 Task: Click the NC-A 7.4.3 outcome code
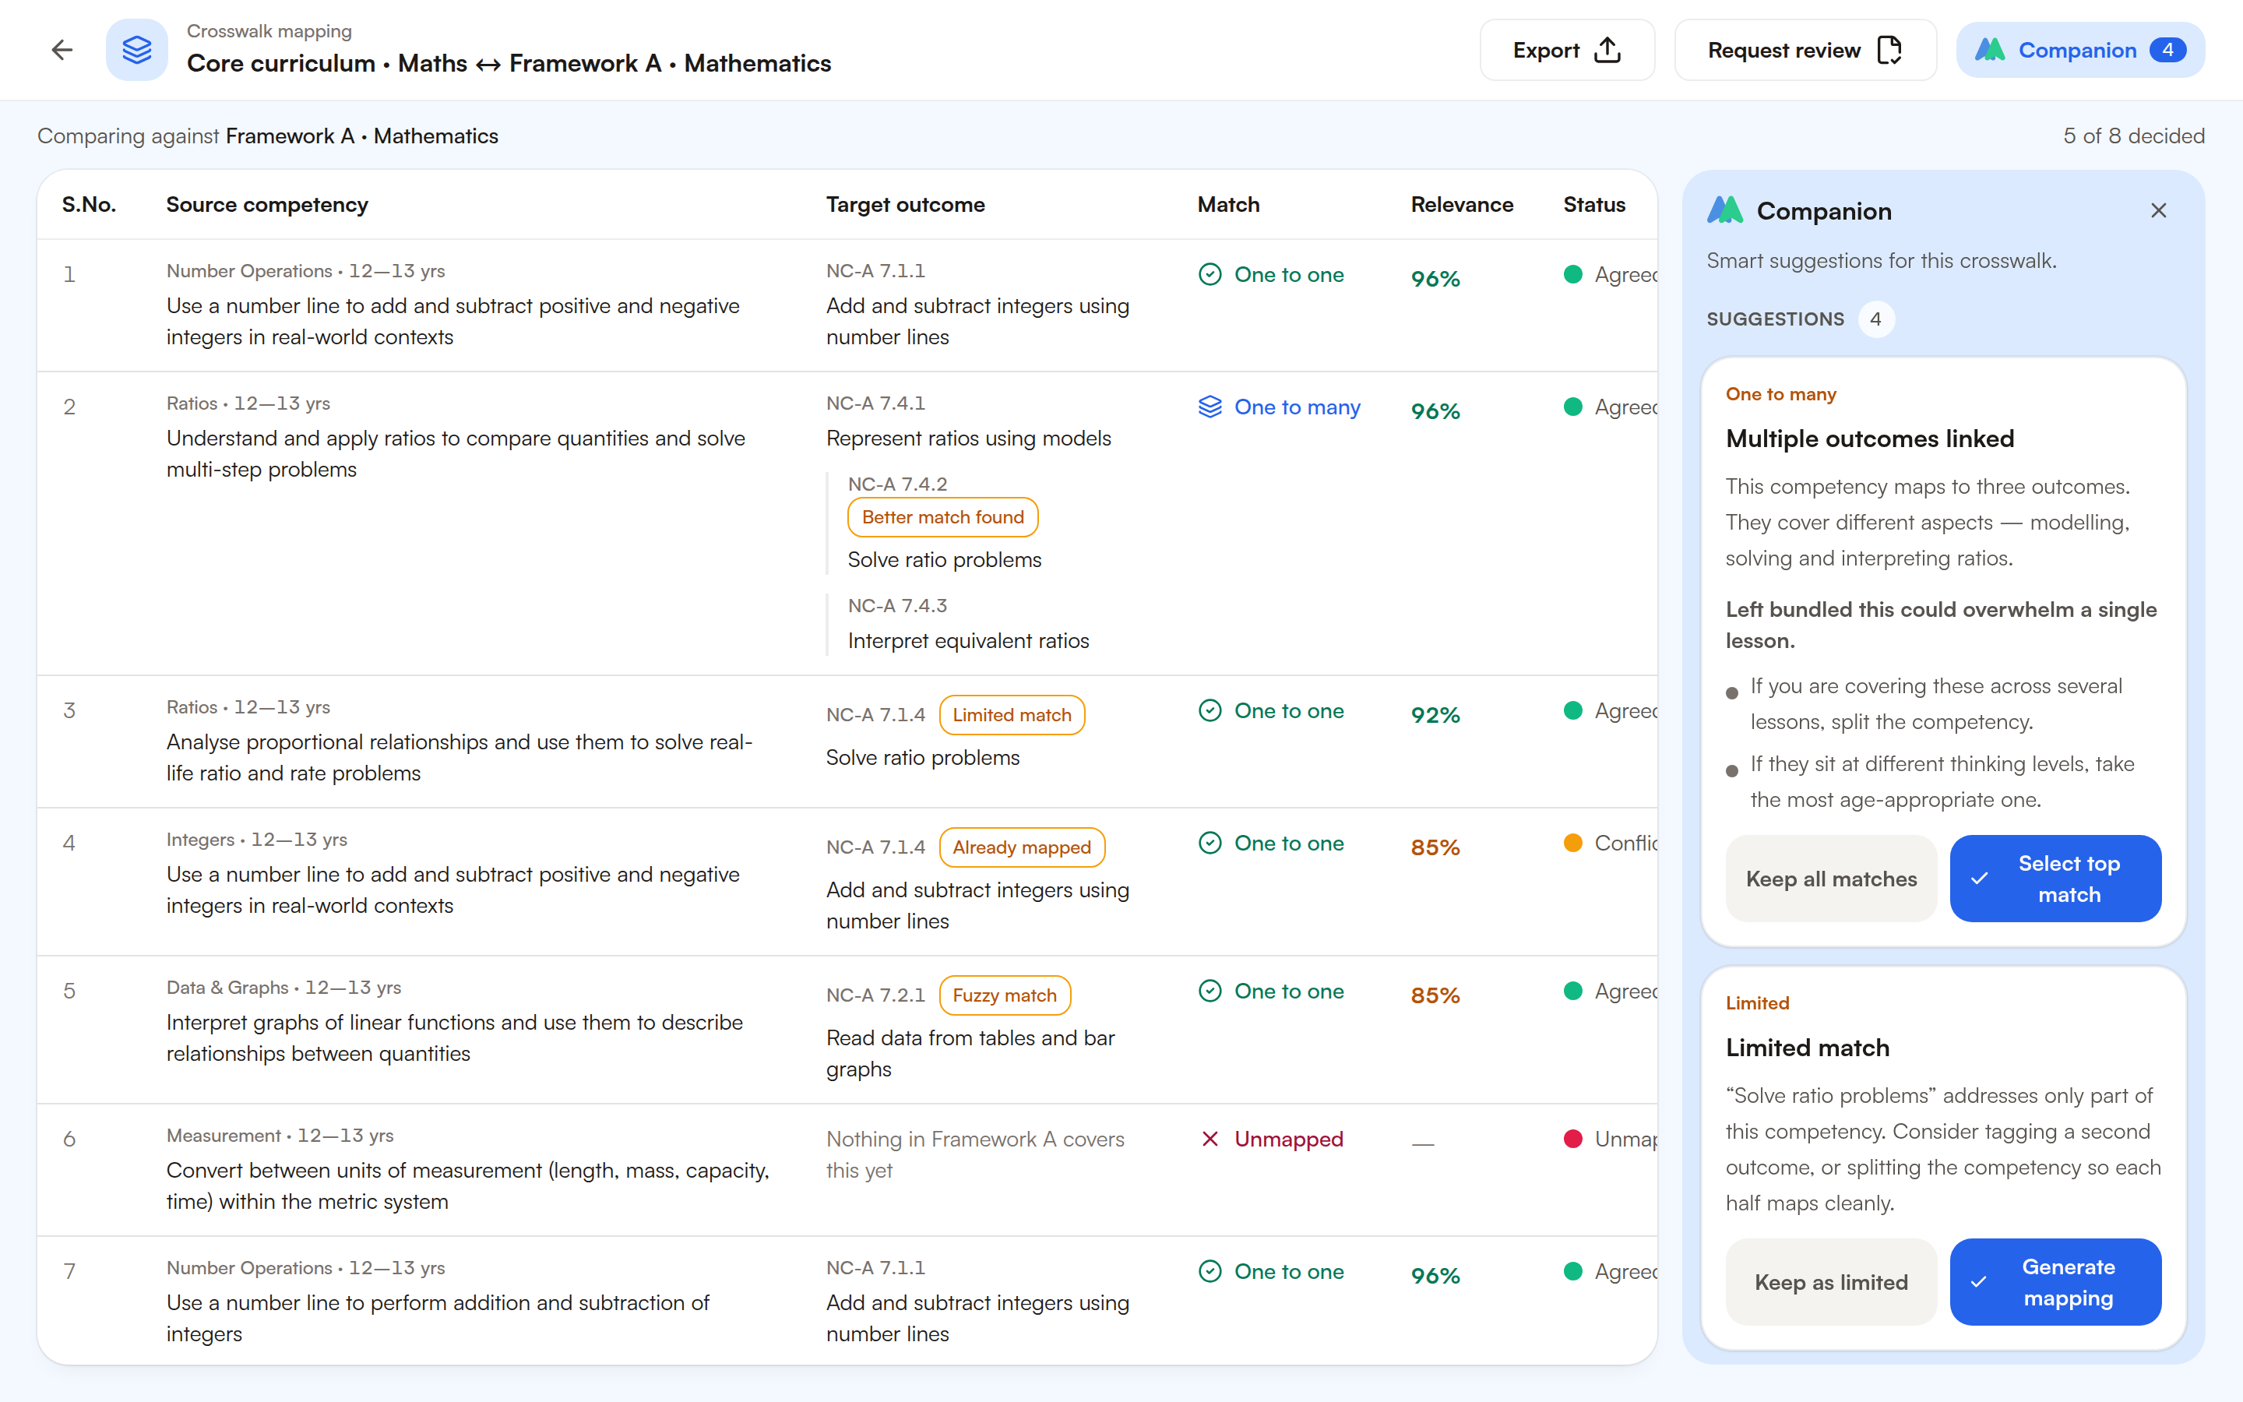tap(897, 605)
